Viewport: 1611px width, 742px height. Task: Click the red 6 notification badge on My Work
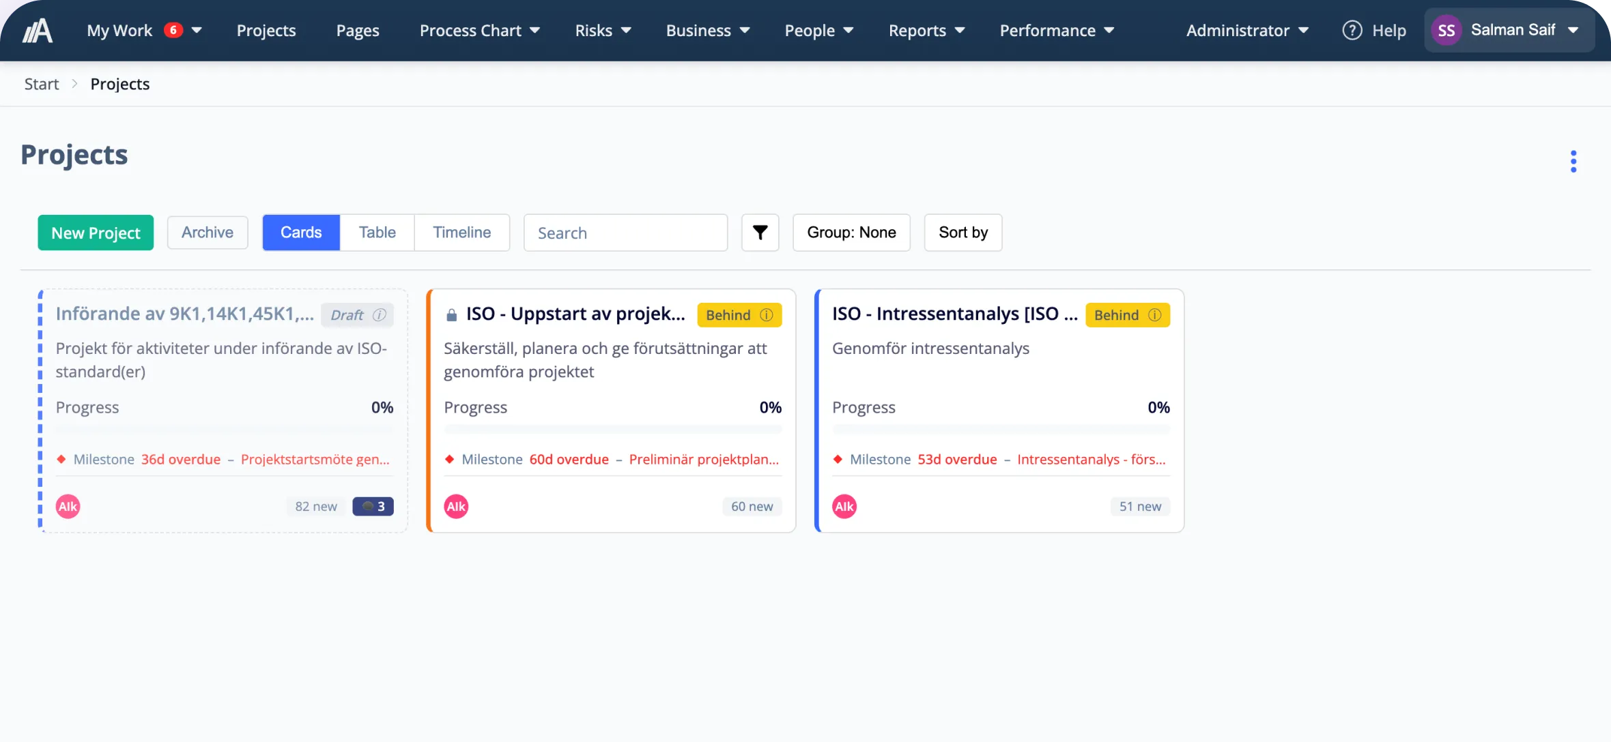[x=173, y=30]
